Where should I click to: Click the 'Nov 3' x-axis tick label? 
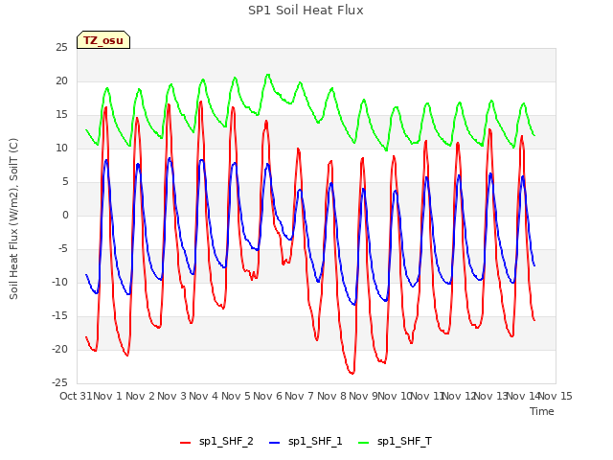click(x=172, y=396)
